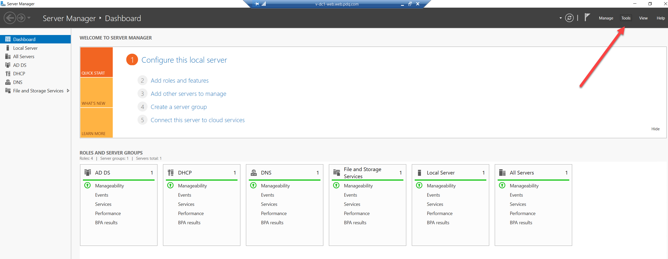Click File and Storage Services tile icon
The width and height of the screenshot is (668, 259).
pyautogui.click(x=337, y=172)
